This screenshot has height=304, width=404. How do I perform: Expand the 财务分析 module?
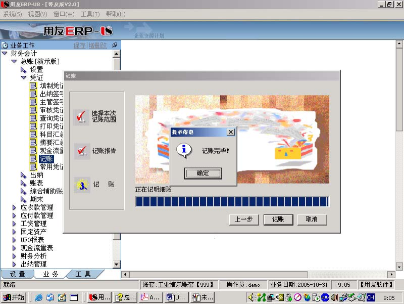(14, 256)
